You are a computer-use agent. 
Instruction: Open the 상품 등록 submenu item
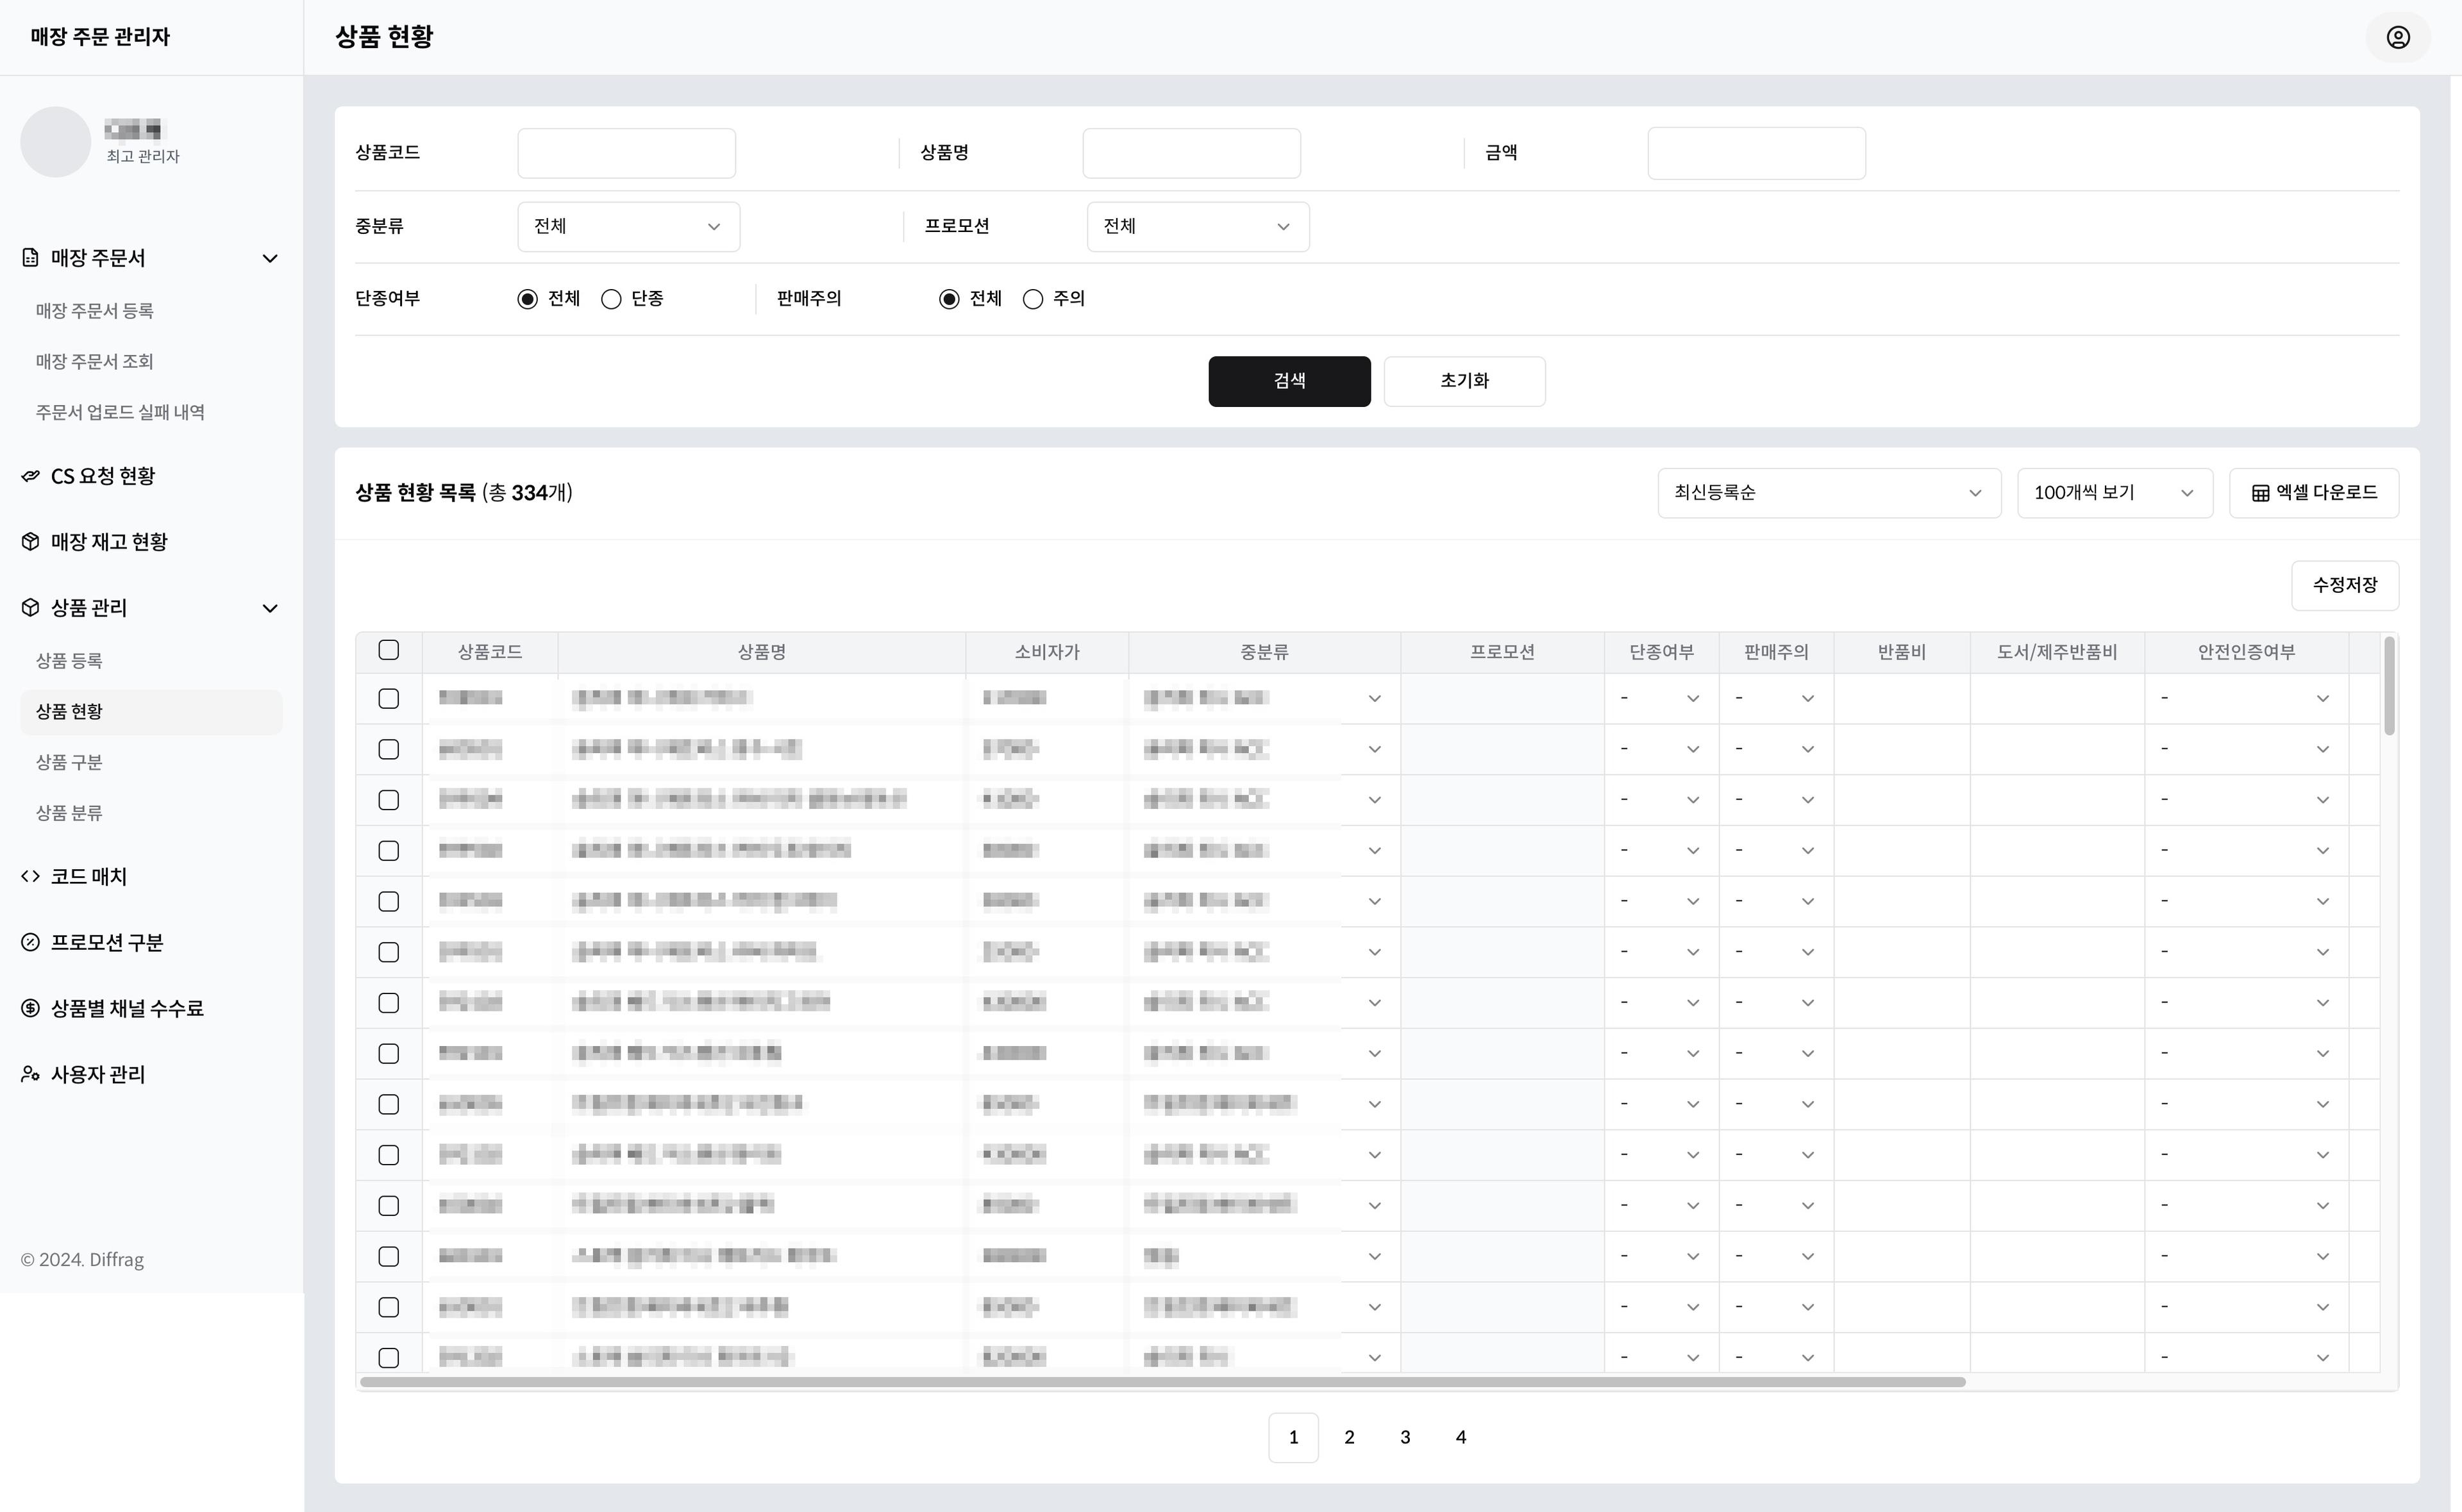(x=69, y=661)
